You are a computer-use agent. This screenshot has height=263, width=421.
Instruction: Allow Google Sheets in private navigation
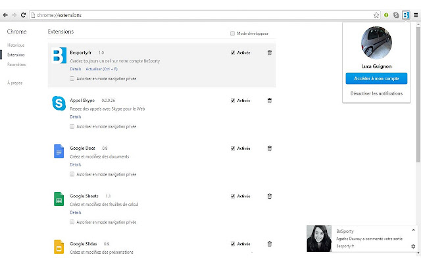coord(72,222)
